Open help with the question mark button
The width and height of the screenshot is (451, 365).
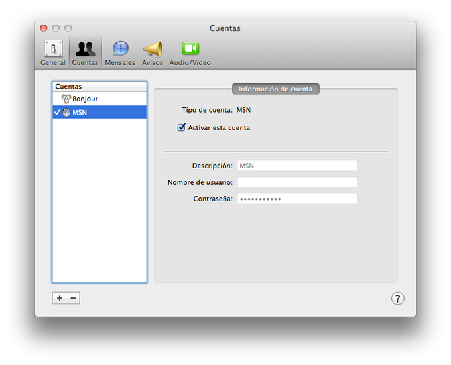click(397, 299)
